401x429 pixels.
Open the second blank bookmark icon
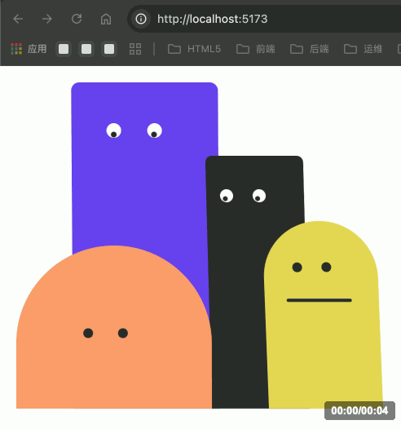point(86,49)
